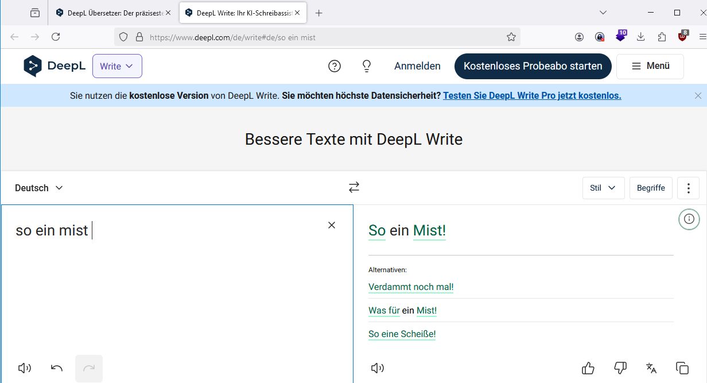Click the site padlock icon
The height and width of the screenshot is (383, 707).
tap(138, 37)
